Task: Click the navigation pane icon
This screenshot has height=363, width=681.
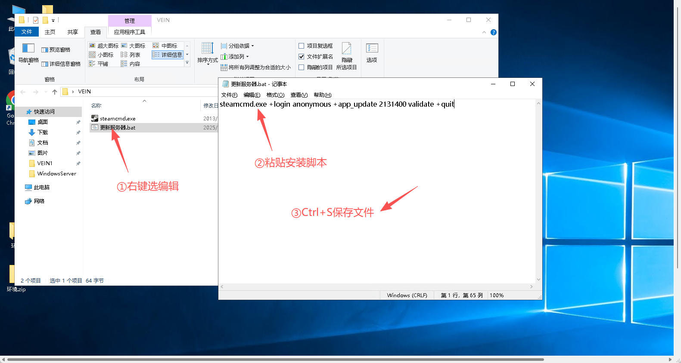Action: [28, 49]
